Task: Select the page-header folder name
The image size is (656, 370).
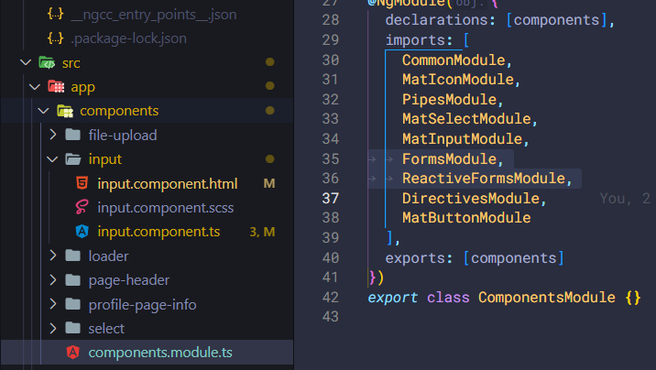Action: 129,280
